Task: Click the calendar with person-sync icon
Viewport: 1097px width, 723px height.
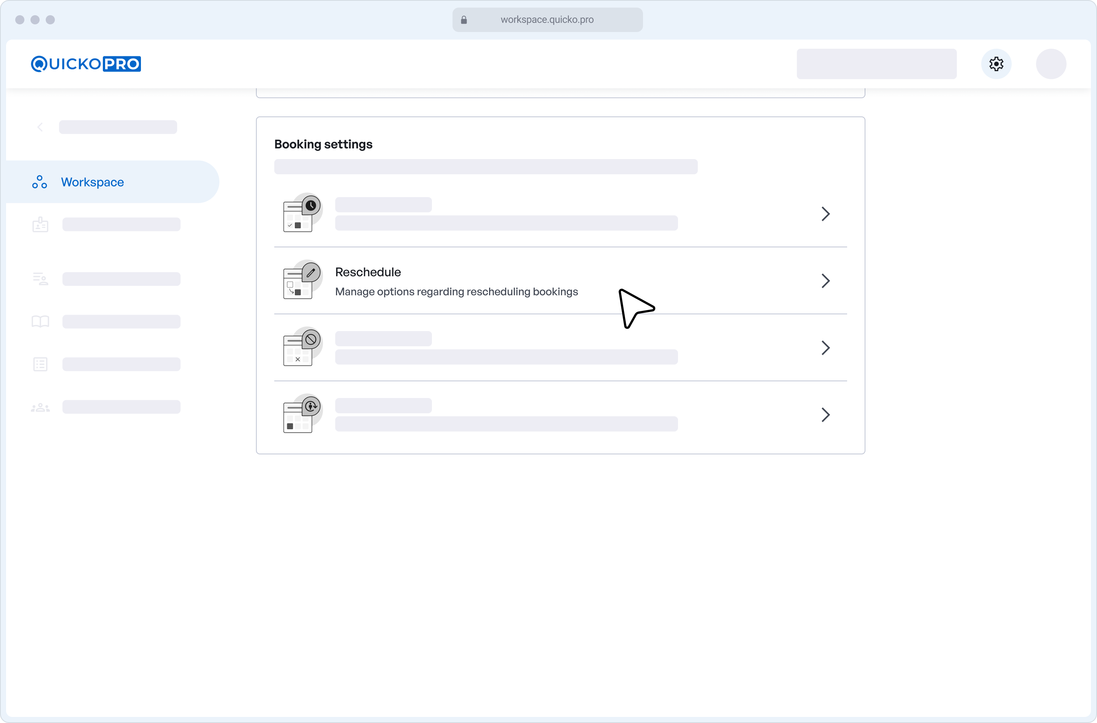Action: tap(303, 414)
